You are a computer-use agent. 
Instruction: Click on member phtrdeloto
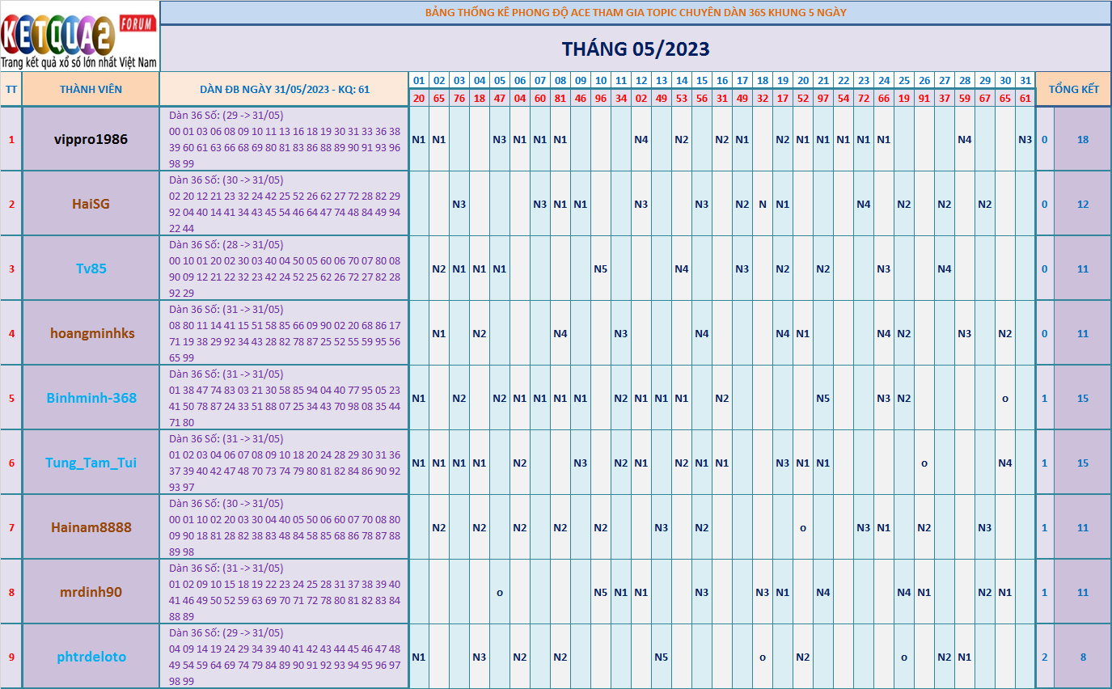[91, 657]
